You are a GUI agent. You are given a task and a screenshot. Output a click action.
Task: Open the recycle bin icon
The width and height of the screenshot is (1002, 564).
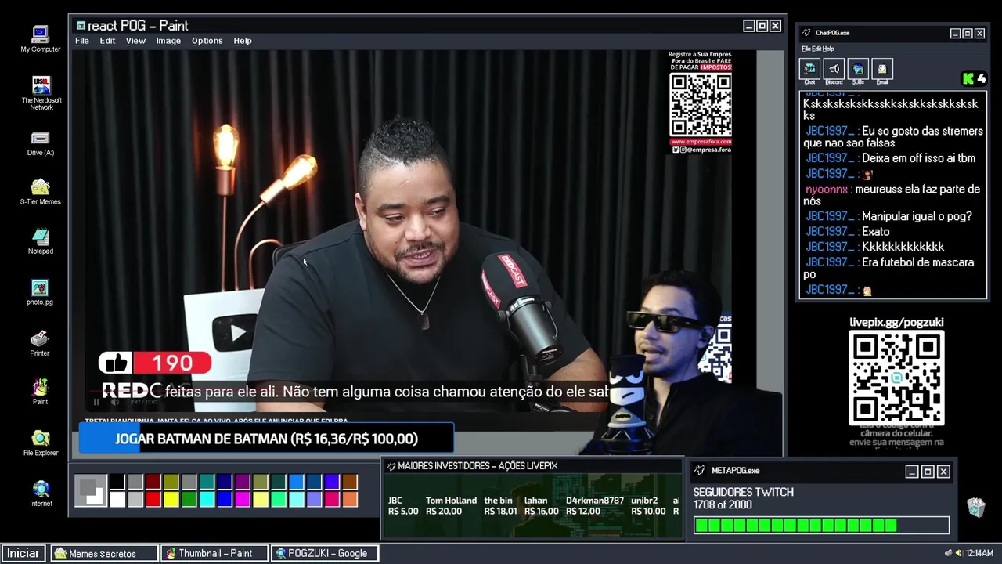[975, 508]
